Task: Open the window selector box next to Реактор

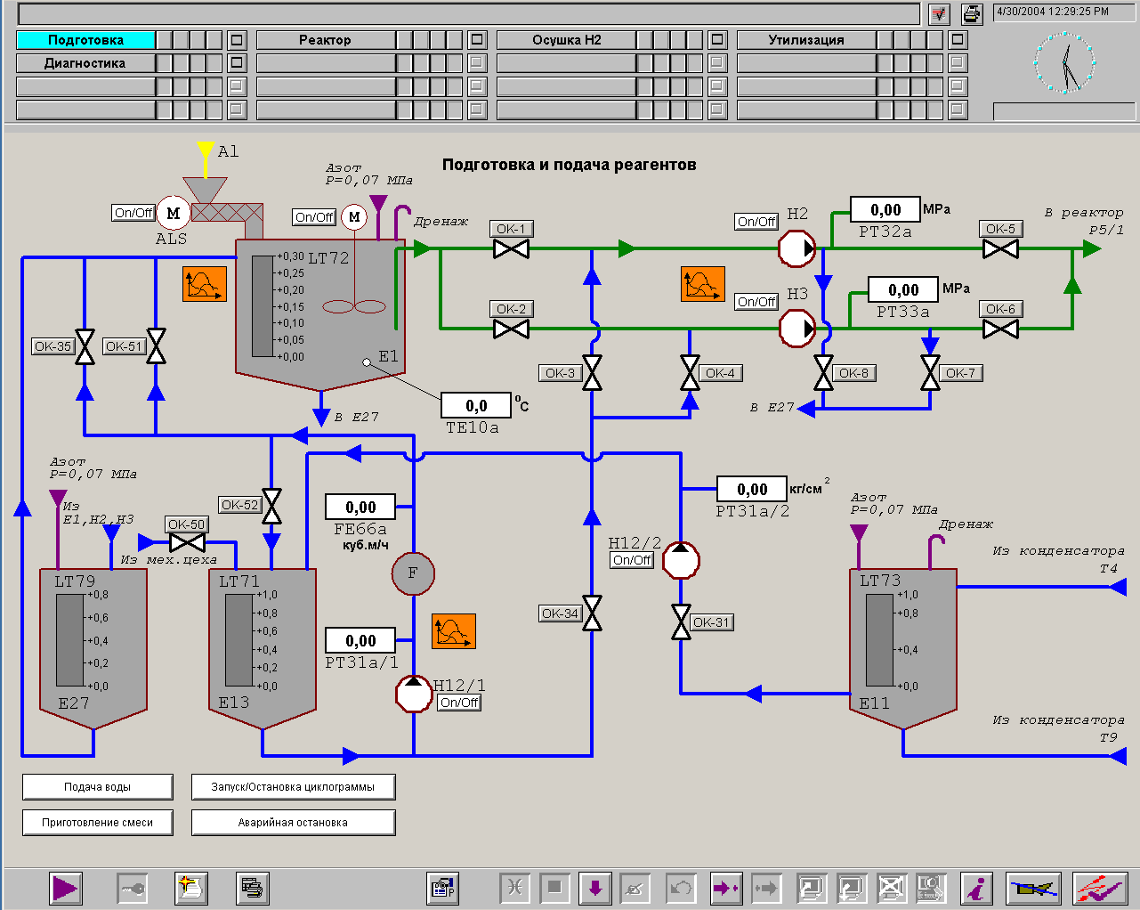Action: 477,40
